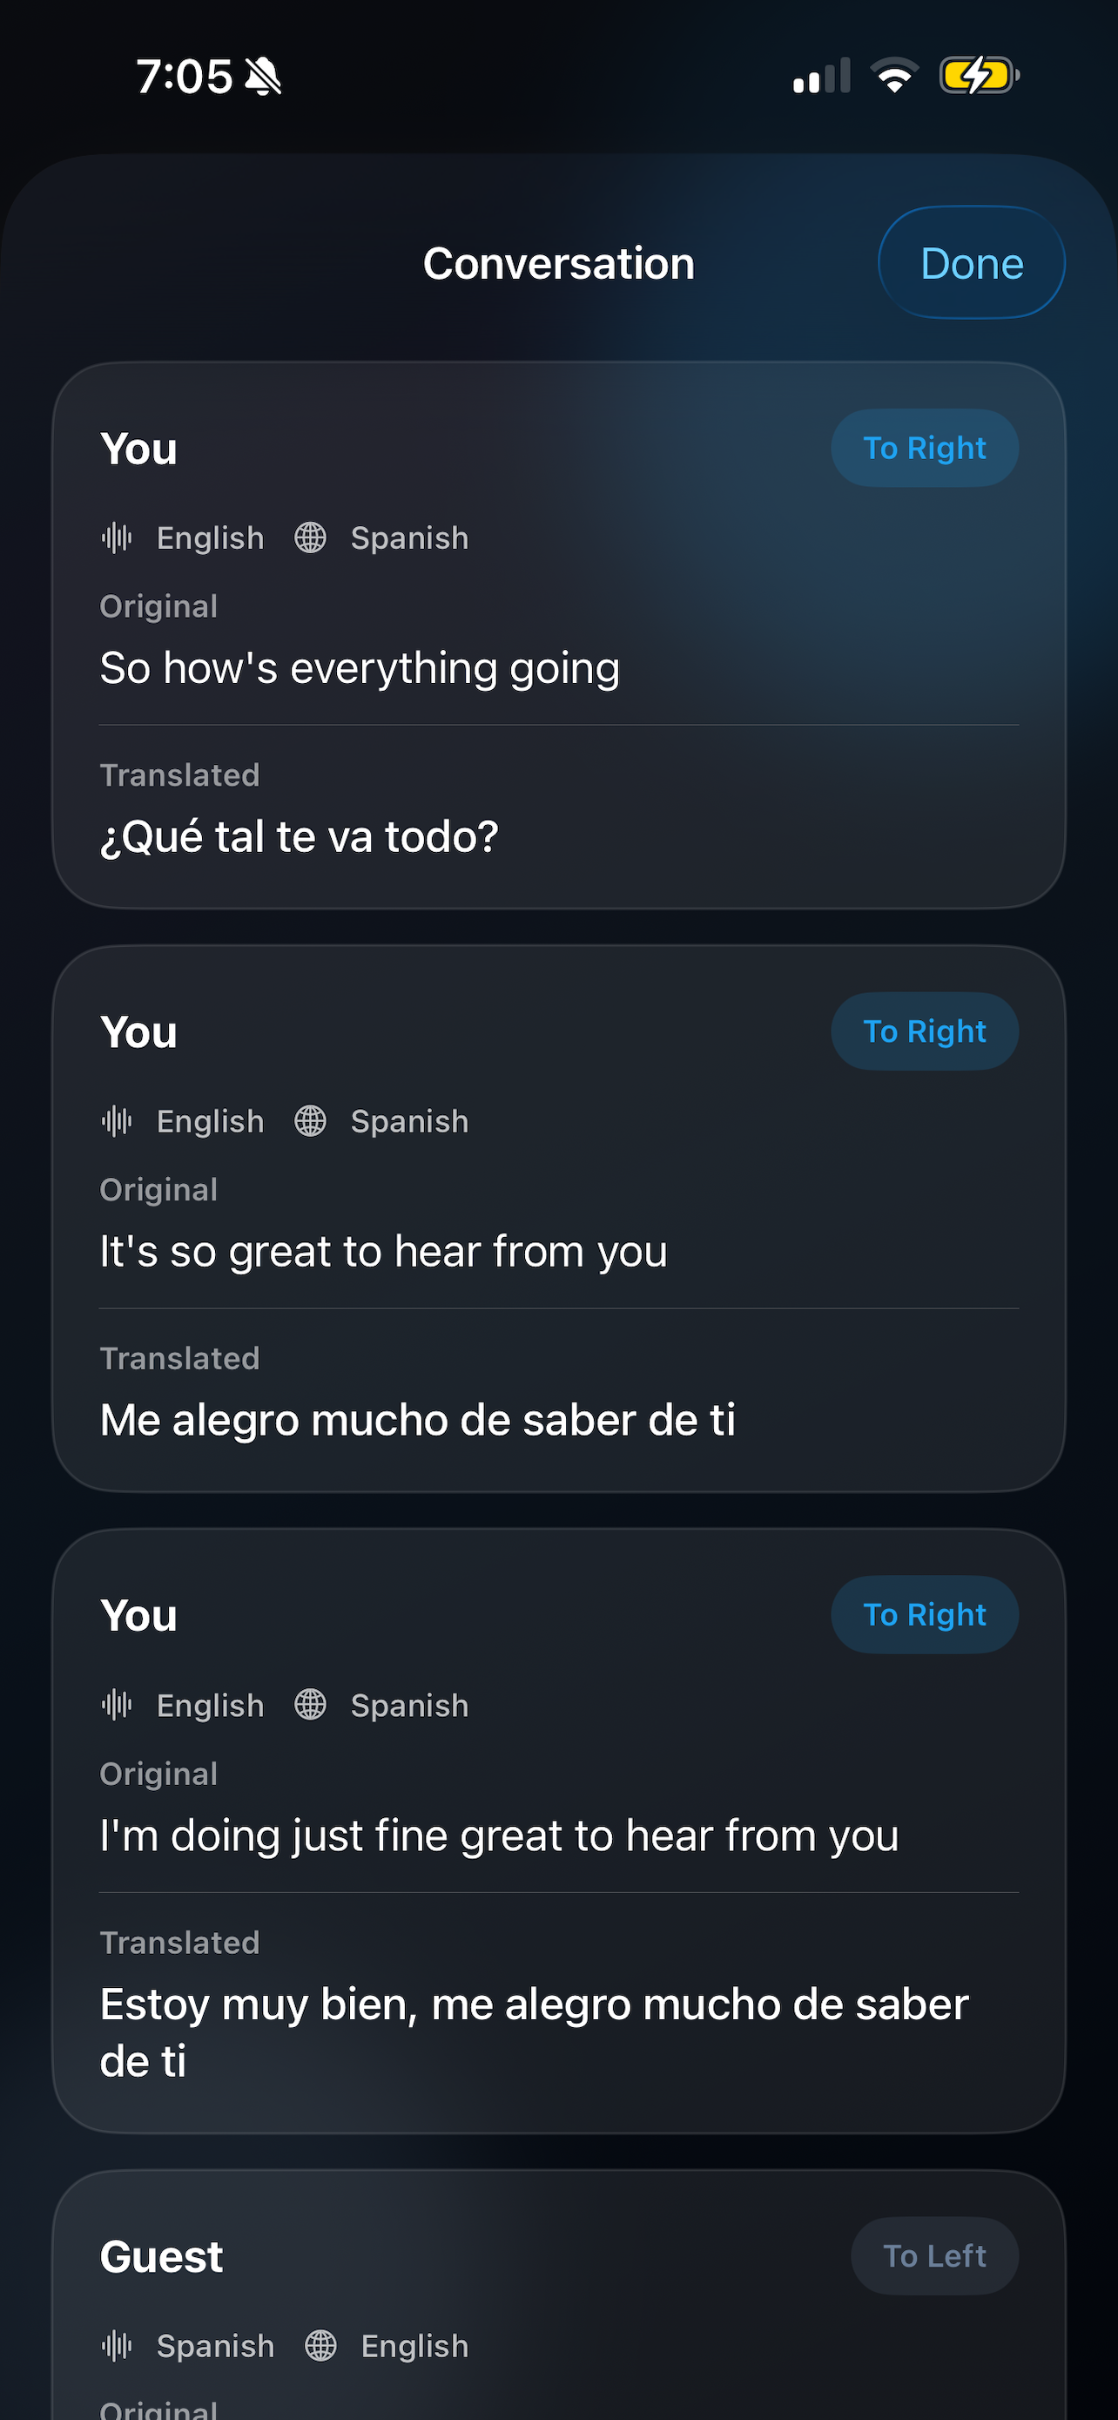Tap the globe icon next to Spanish in first card
1118x2420 pixels.
(310, 537)
